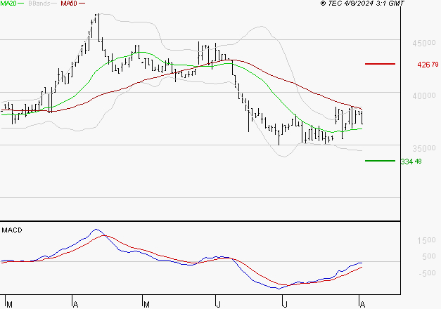Click the MA50 legend label
Viewport: 441px width, 309px height.
69,4
